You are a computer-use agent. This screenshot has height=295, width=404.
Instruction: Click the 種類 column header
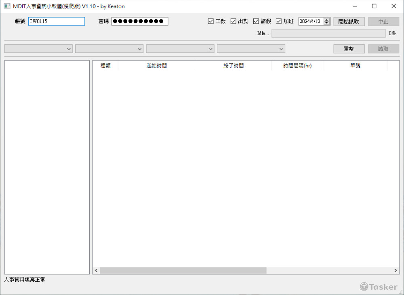tap(105, 65)
